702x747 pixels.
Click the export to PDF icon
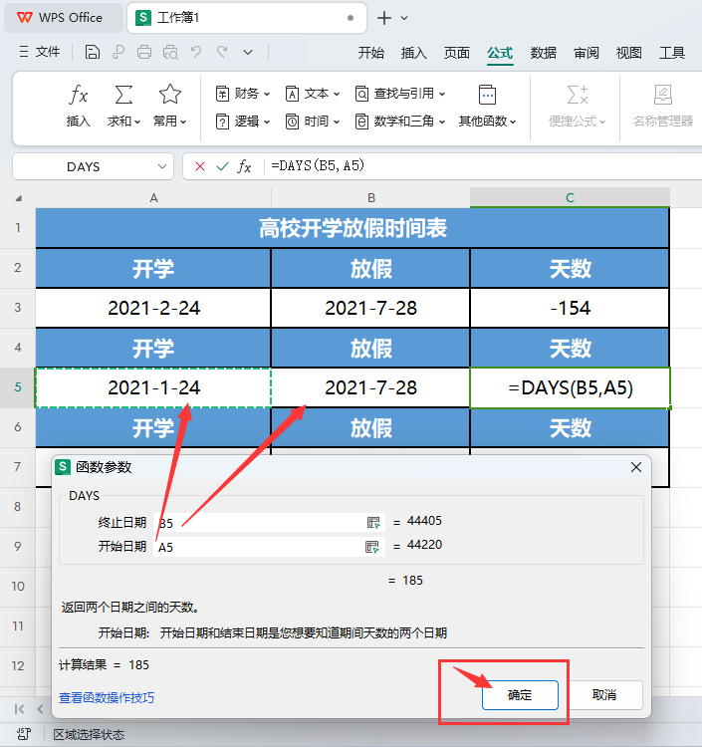pyautogui.click(x=118, y=52)
